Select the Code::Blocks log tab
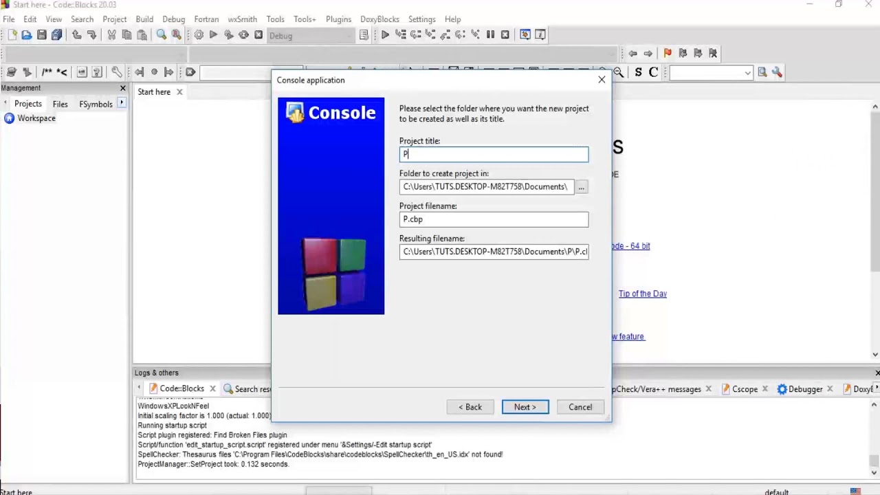This screenshot has height=495, width=880. [x=181, y=389]
